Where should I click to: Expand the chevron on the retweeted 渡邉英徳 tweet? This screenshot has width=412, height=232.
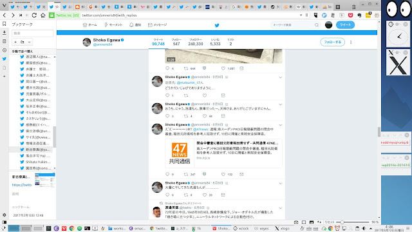[x=281, y=208]
